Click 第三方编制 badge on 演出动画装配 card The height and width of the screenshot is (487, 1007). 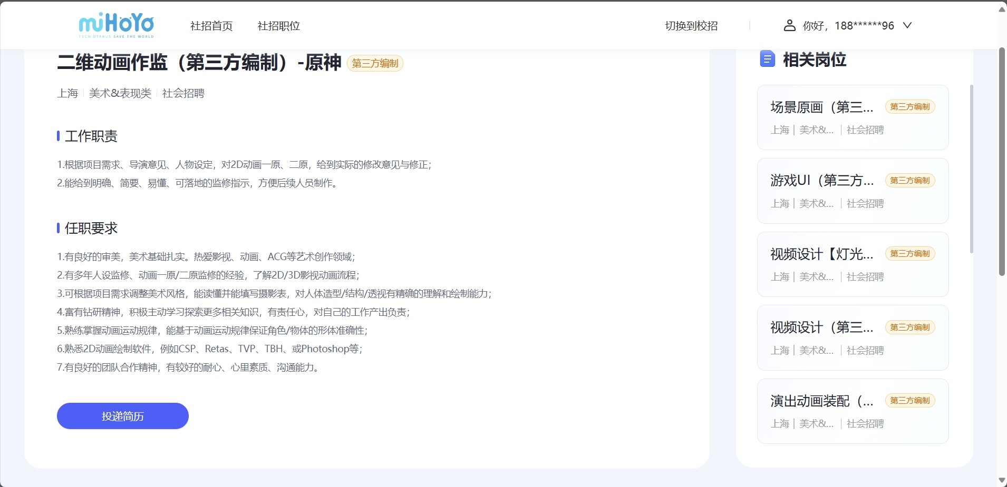[x=909, y=401]
